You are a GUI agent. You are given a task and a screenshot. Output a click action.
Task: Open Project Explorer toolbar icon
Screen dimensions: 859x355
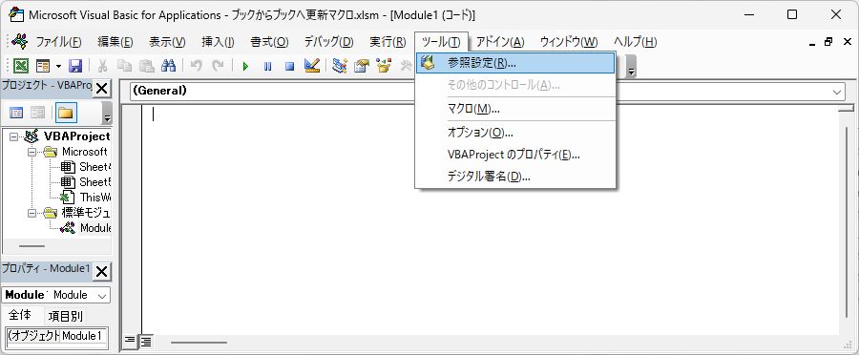(340, 66)
